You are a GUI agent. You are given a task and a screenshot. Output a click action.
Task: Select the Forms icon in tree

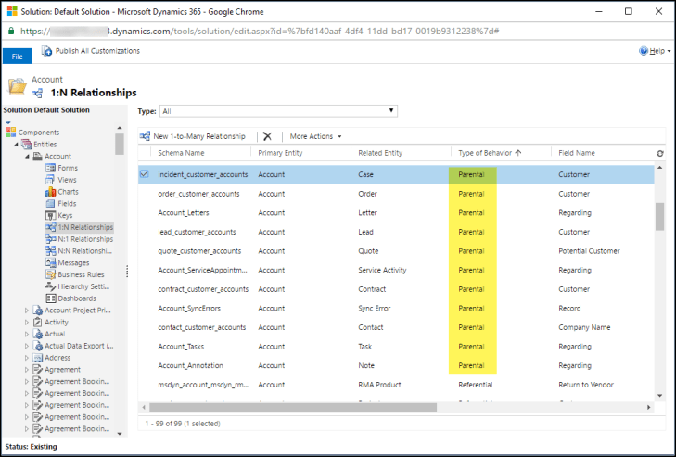pyautogui.click(x=50, y=168)
